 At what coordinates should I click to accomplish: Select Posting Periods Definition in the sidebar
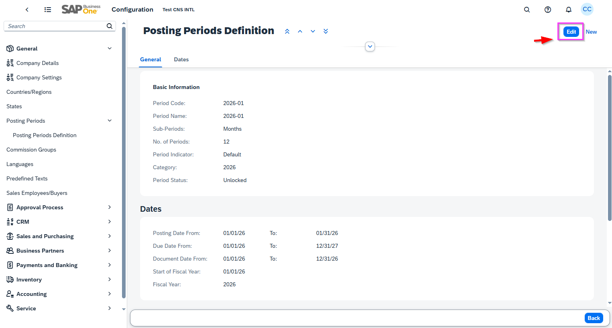point(45,135)
